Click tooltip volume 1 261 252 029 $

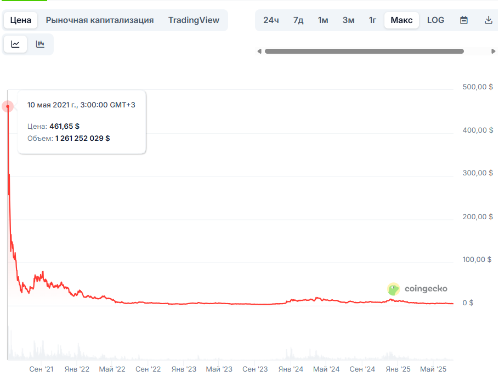pos(82,138)
